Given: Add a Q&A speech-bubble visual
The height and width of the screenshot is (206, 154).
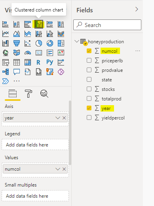Looking at the screenshot, I should [x=17, y=72].
